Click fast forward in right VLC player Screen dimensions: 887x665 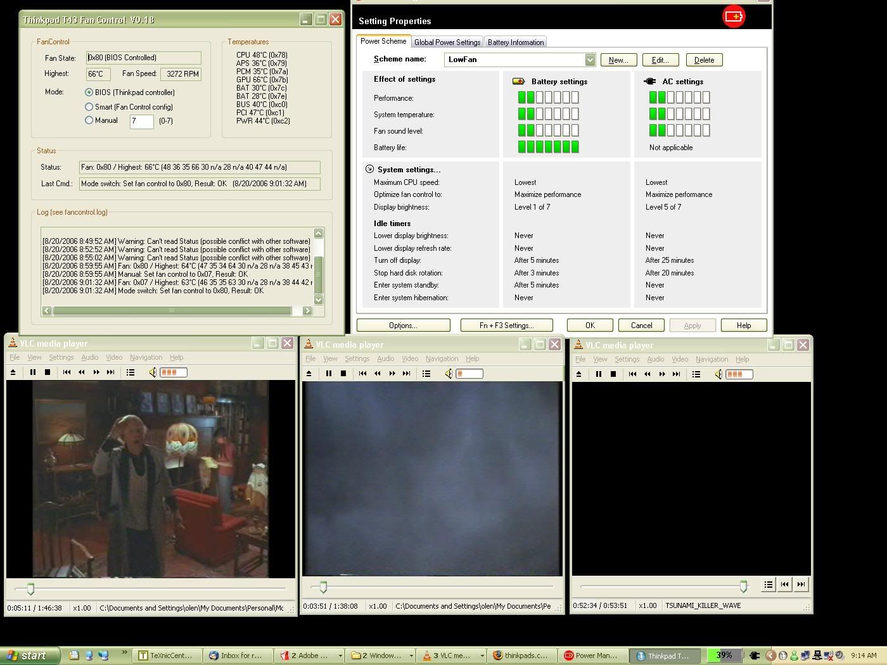[x=662, y=374]
